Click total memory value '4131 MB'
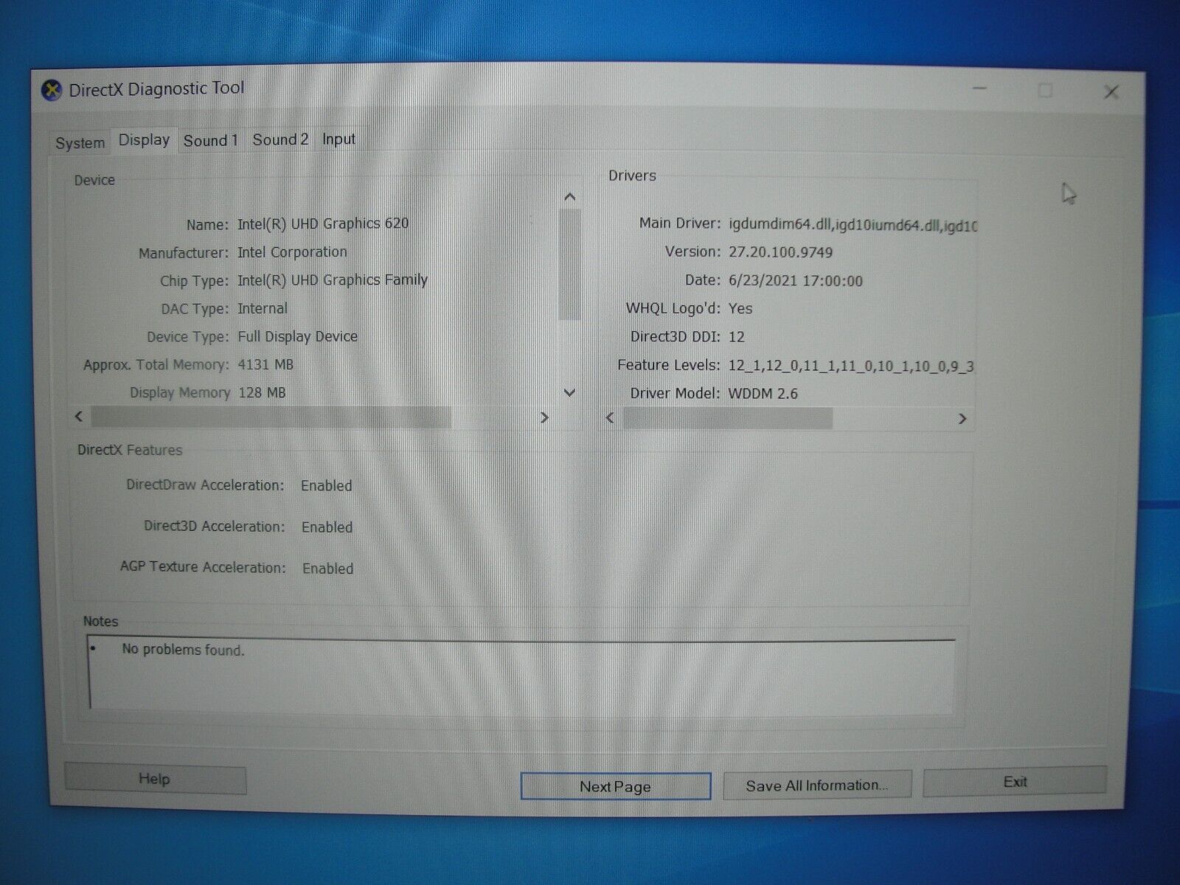This screenshot has height=885, width=1180. (x=265, y=364)
